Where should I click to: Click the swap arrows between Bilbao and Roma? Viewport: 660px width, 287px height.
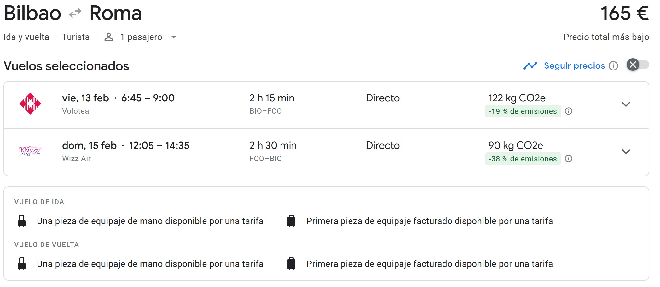point(75,13)
